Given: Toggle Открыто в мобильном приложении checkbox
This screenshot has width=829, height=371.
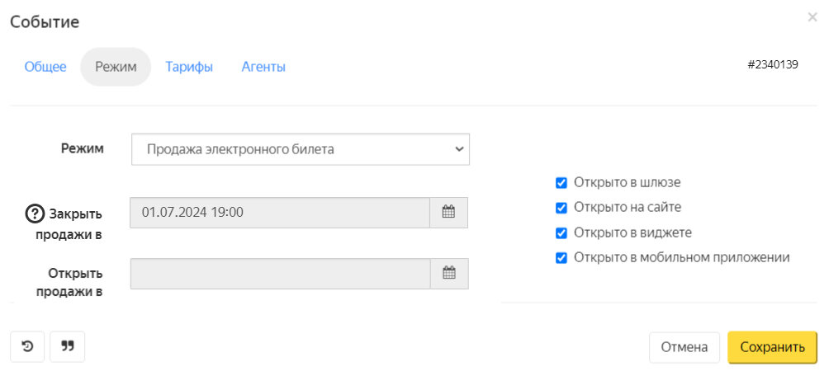Looking at the screenshot, I should point(561,257).
